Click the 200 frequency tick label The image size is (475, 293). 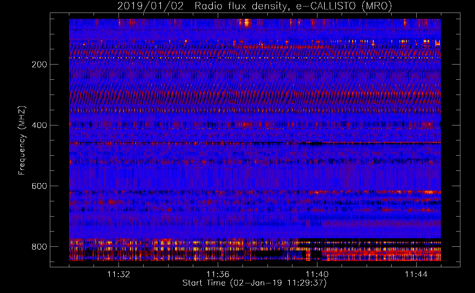coord(39,64)
